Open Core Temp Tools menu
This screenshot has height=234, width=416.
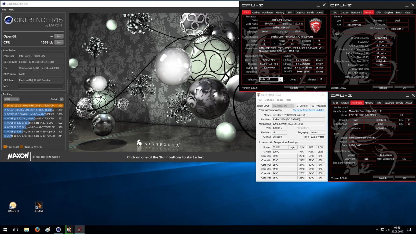280,100
